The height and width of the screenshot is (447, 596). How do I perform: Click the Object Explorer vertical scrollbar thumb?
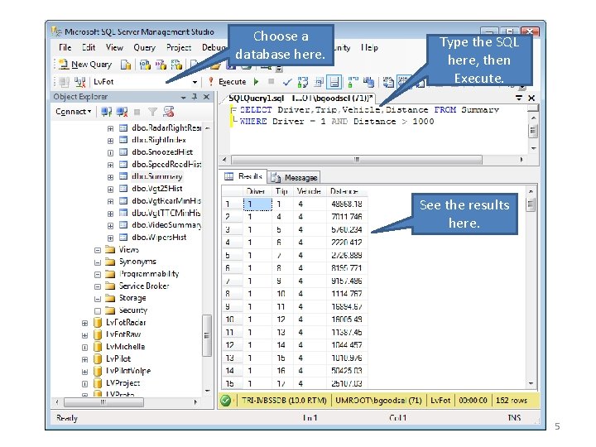point(207,335)
